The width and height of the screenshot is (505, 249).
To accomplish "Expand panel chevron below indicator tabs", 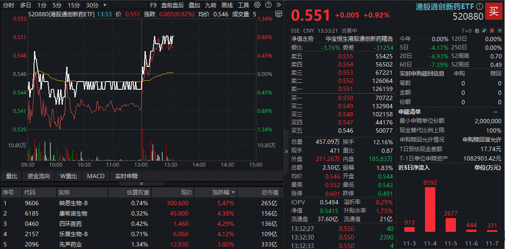I will pos(142,183).
